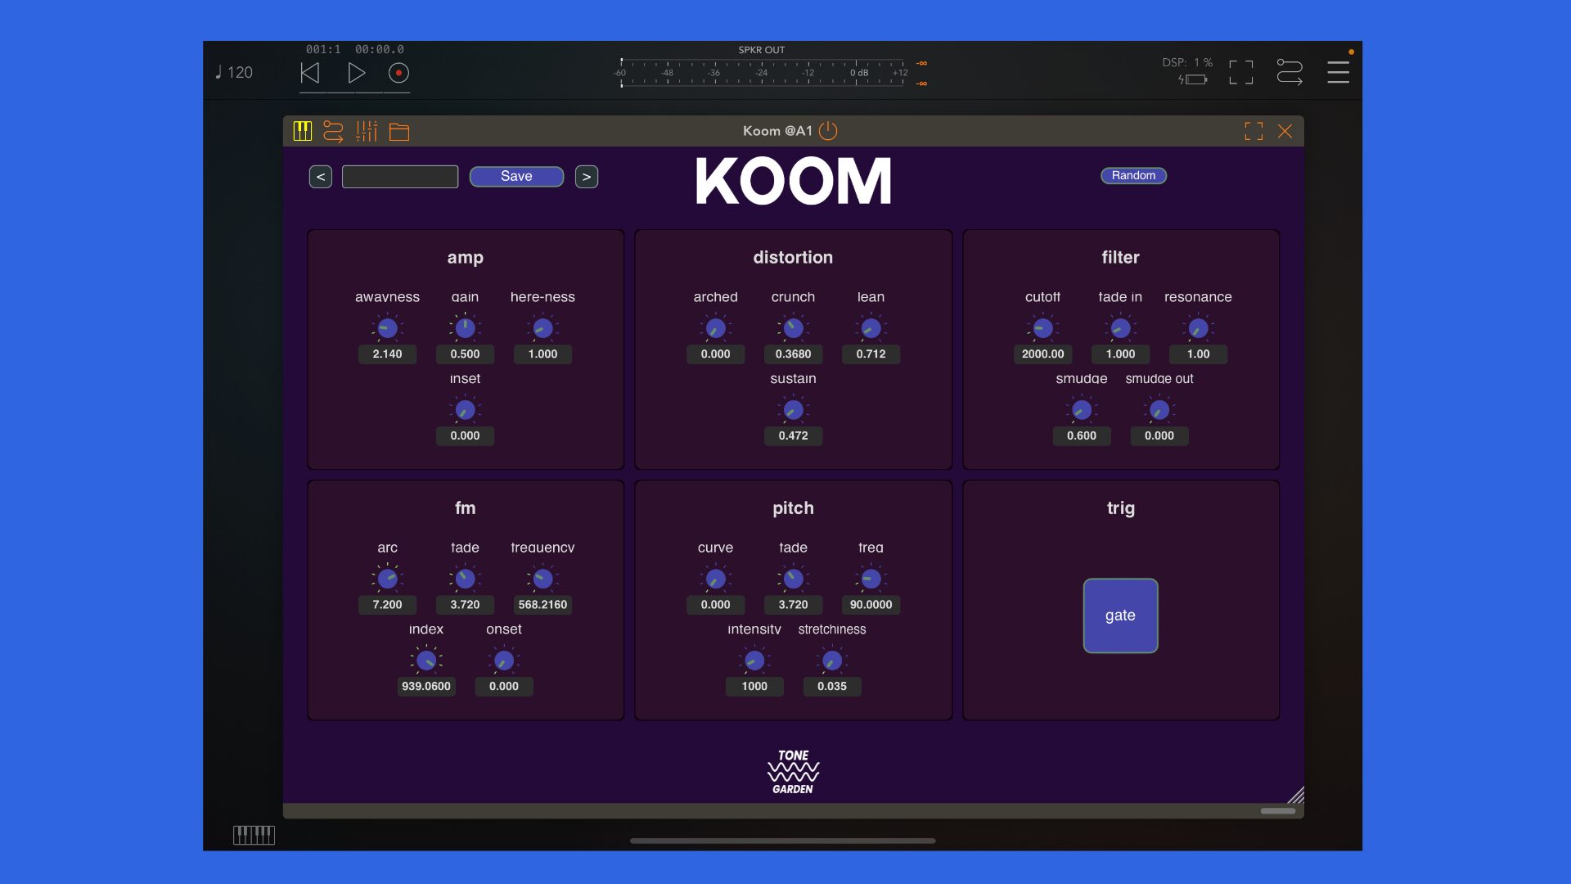
Task: Click the pitch fade knob
Action: pyautogui.click(x=793, y=579)
